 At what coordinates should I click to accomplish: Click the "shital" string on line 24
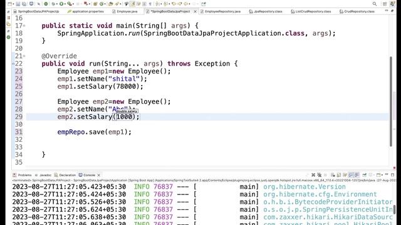(124, 79)
